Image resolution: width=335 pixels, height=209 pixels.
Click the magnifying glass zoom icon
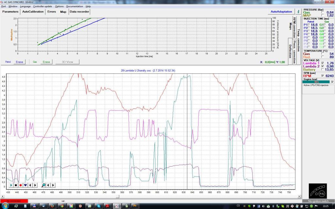coord(44,185)
